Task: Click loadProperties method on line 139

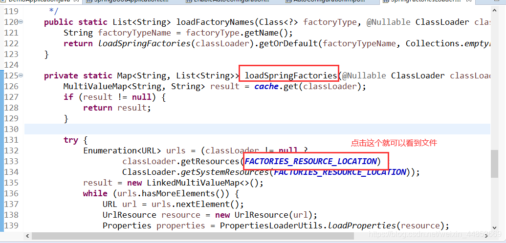Action: (x=362, y=225)
